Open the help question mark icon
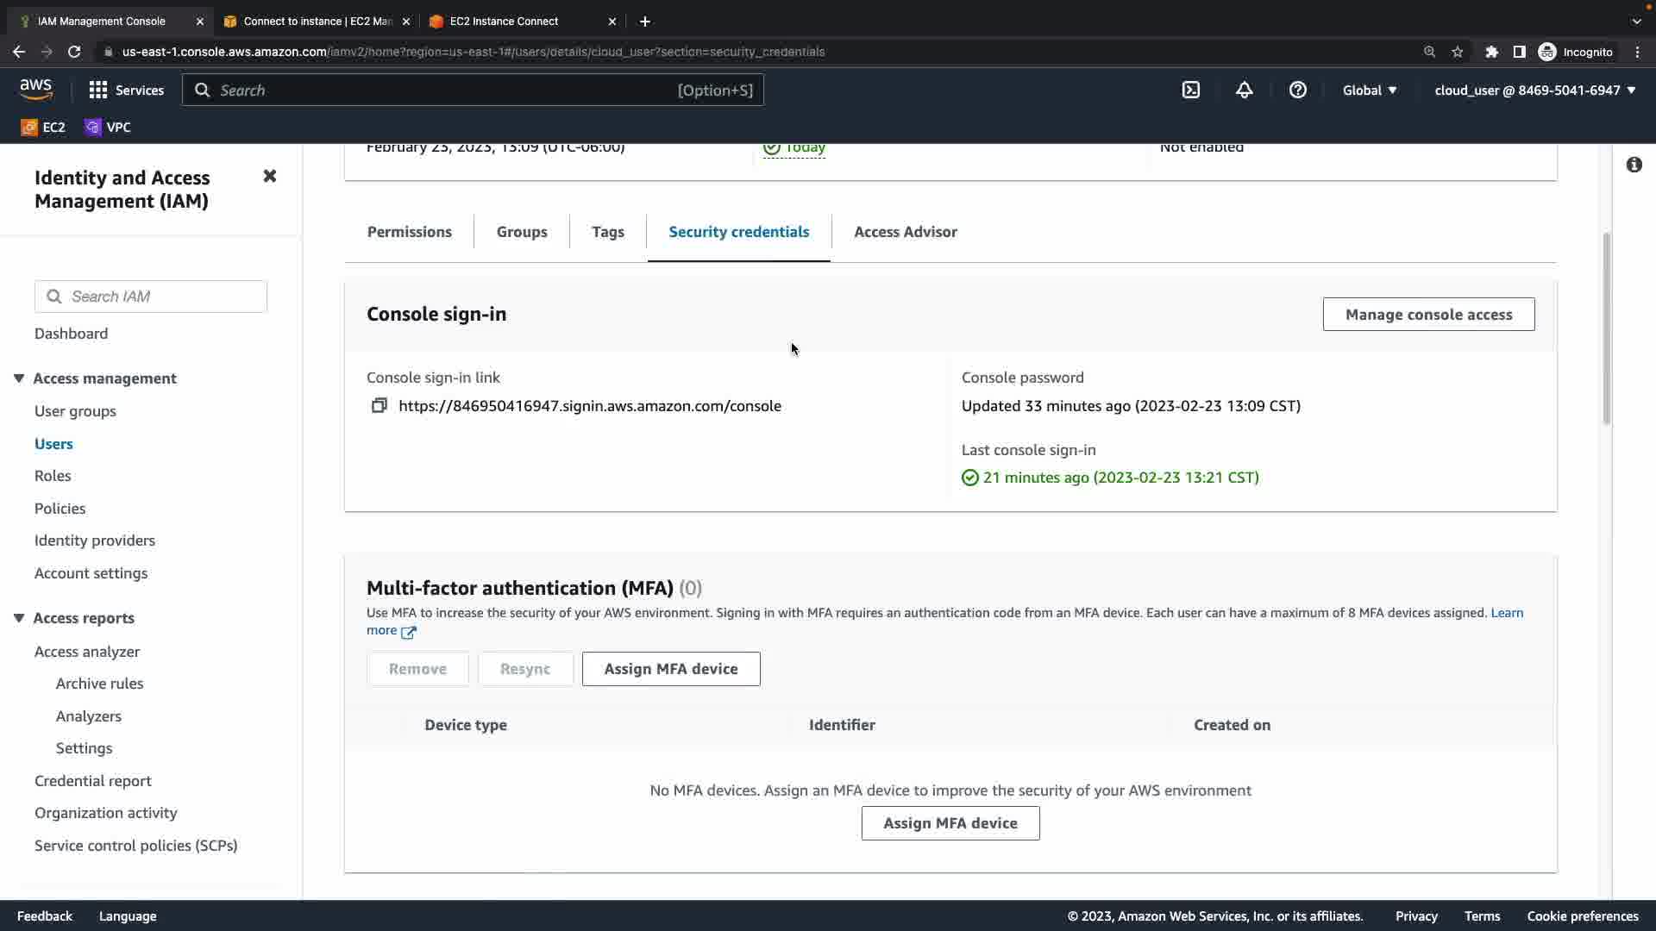This screenshot has height=931, width=1656. pos(1297,91)
